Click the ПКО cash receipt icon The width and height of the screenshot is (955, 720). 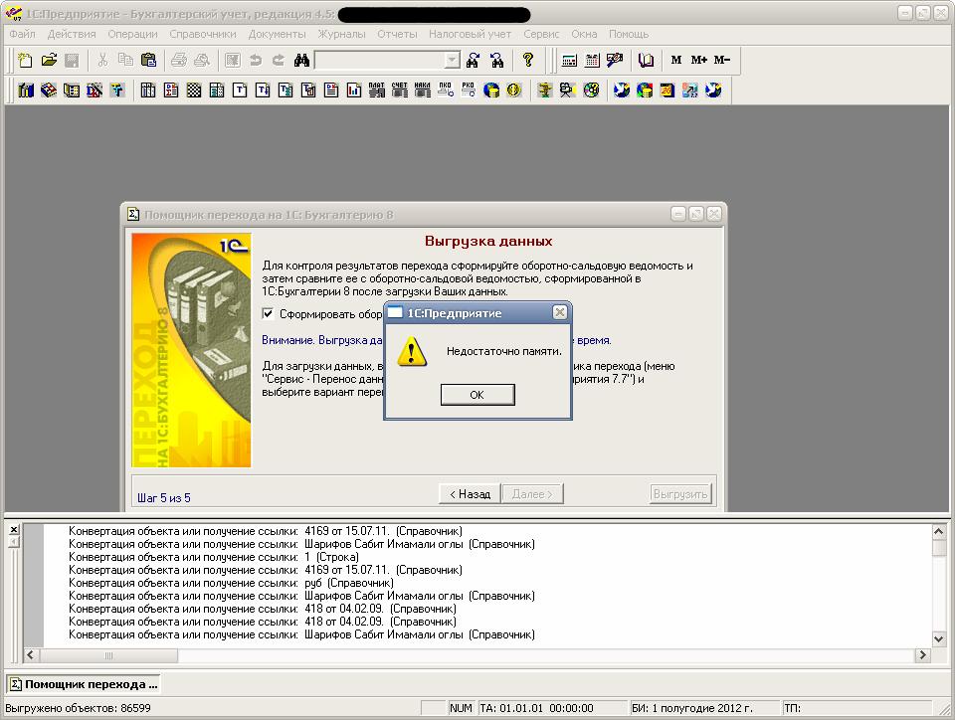point(446,90)
